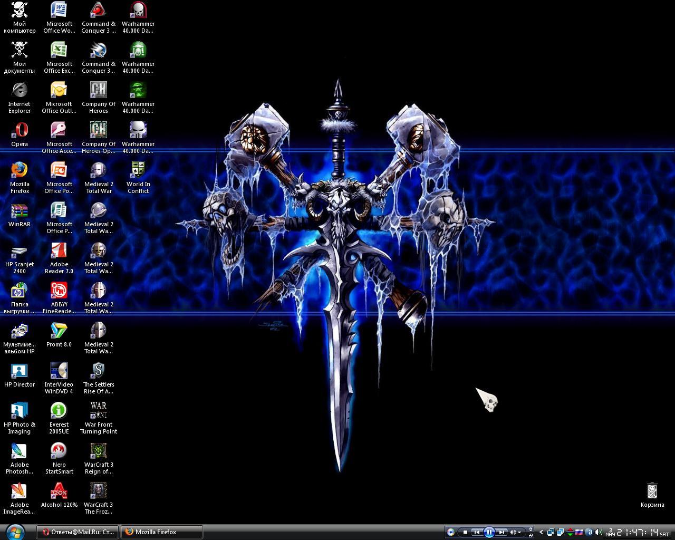The height and width of the screenshot is (540, 675).
Task: Skip to previous track in toolbar
Action: [x=477, y=532]
